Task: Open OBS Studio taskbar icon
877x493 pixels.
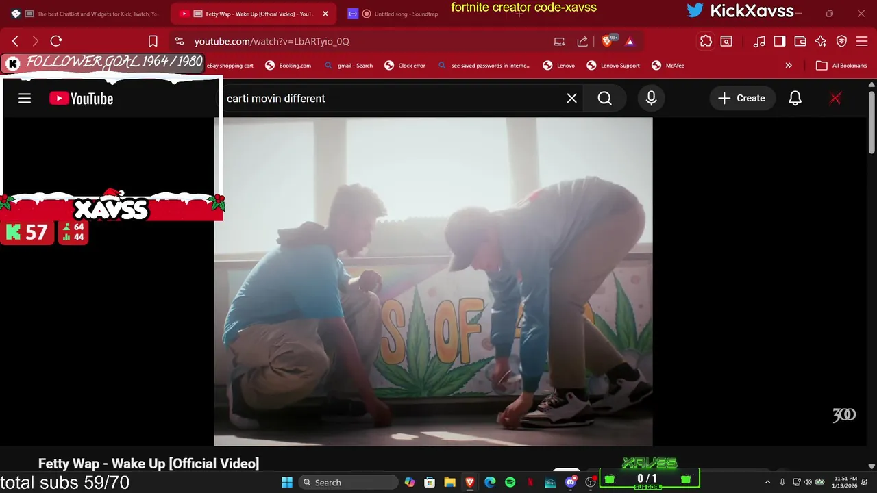Action: click(591, 482)
